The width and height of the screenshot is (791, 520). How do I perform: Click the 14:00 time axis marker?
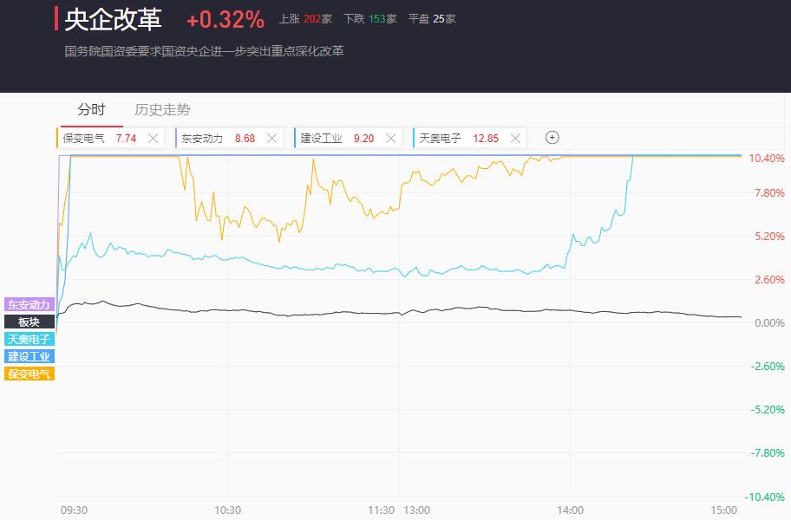click(x=570, y=510)
